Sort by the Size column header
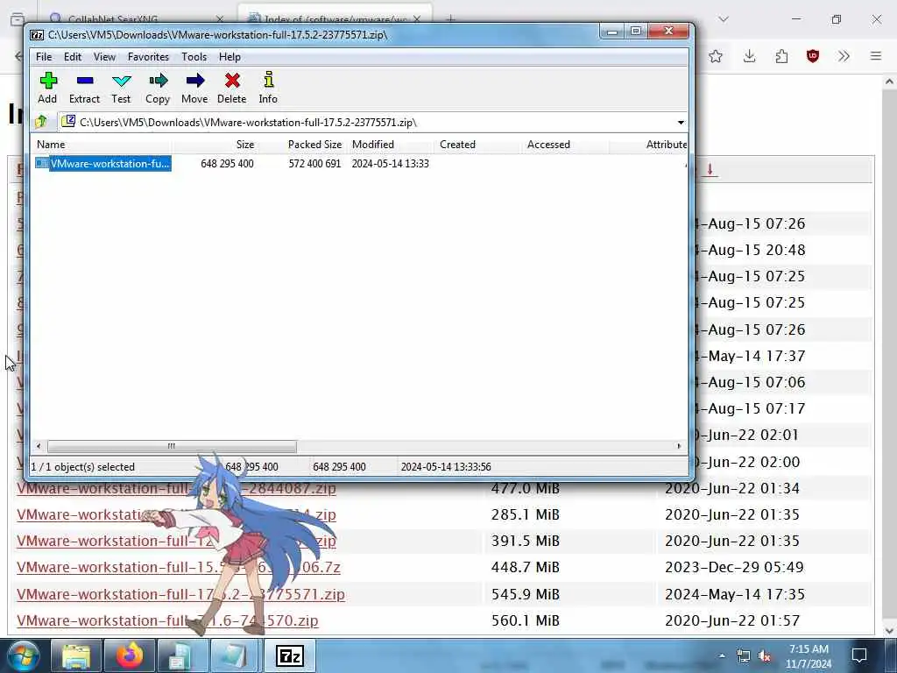Screen dimensions: 897x673 point(215,145)
